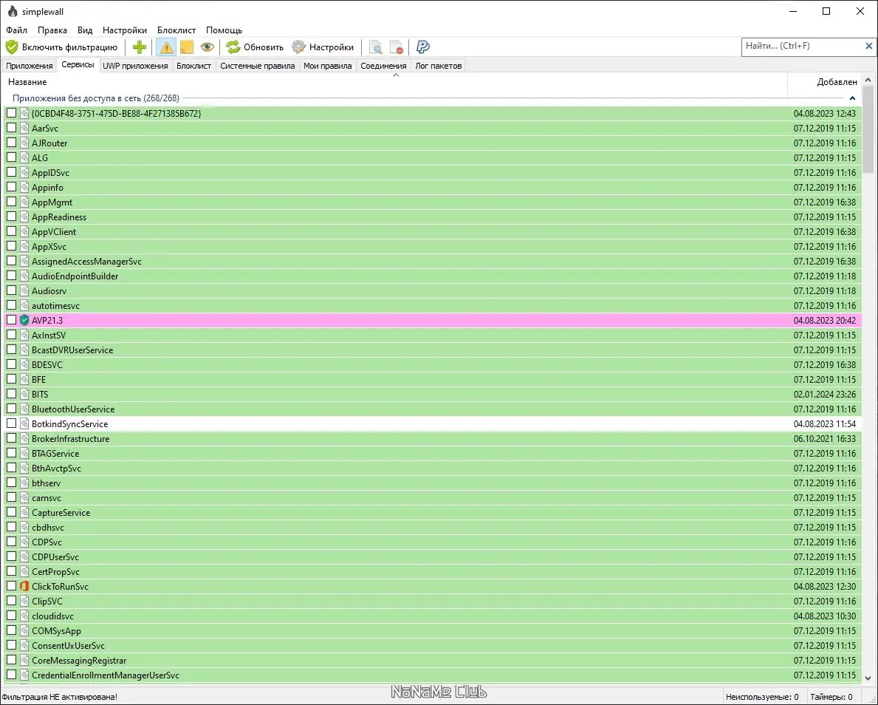
Task: Open Настройки from the toolbar
Action: tap(323, 47)
